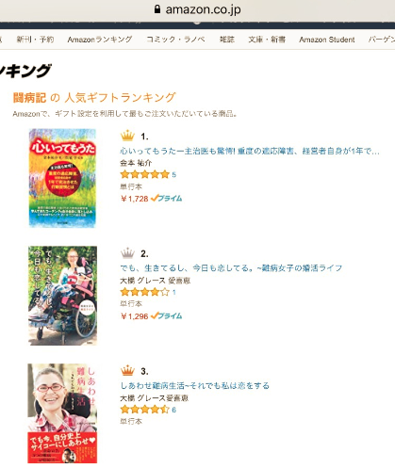
Task: Click the padlock icon in address bar
Action: [157, 8]
